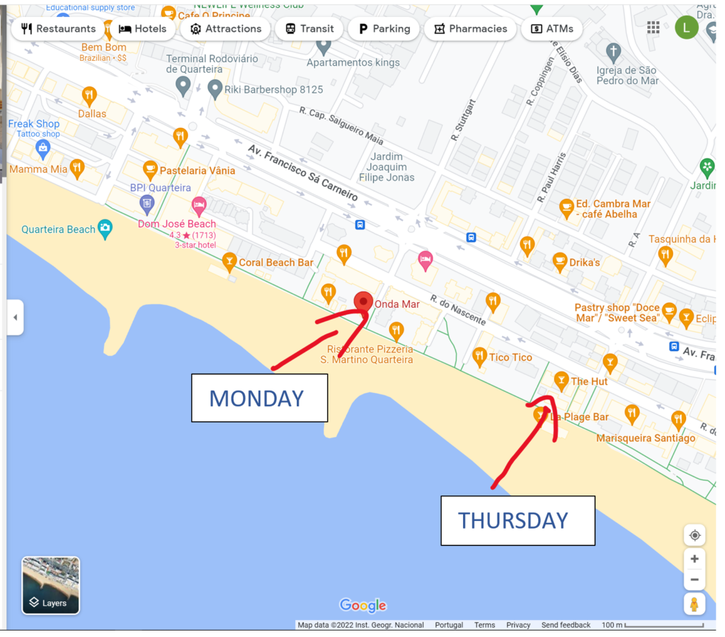The image size is (725, 637).
Task: Select the Parking filter chip
Action: click(x=384, y=28)
